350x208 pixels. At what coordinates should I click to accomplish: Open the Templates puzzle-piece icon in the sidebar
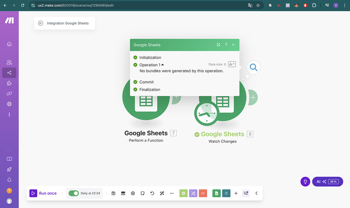coord(9,83)
